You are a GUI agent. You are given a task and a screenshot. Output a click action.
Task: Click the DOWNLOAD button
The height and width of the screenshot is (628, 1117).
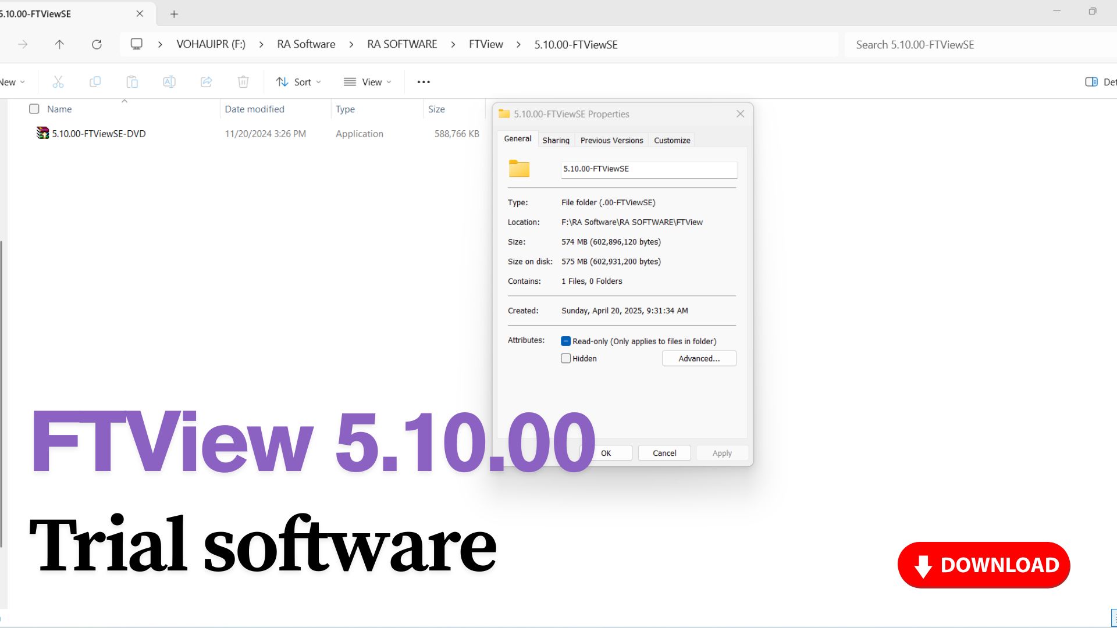(x=983, y=565)
